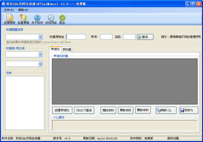
Task: Focus the 账号 account input field
Action: tap(106, 37)
